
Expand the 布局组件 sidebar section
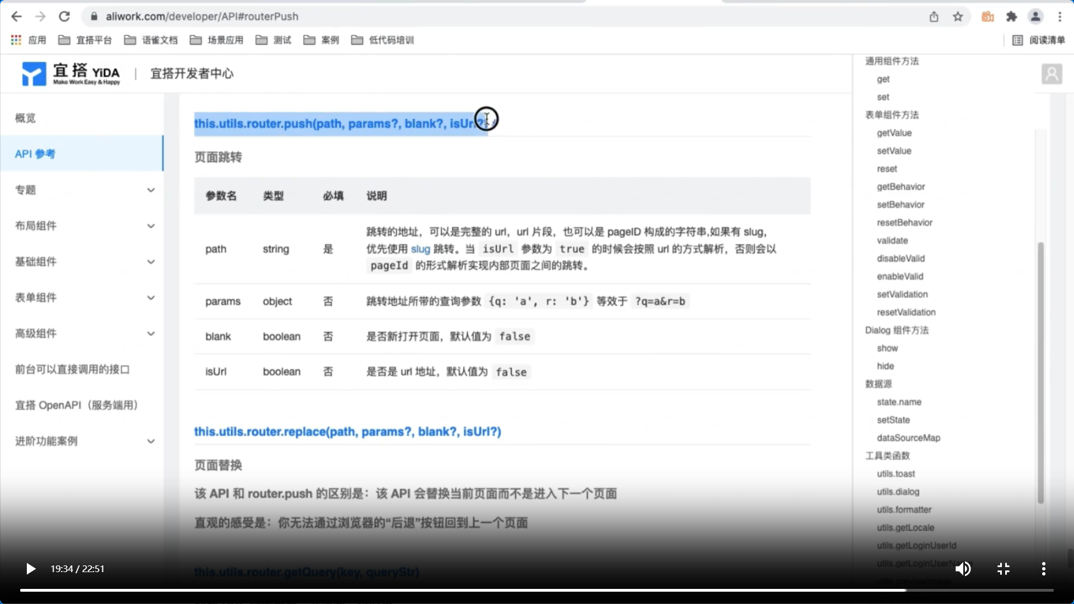150,226
